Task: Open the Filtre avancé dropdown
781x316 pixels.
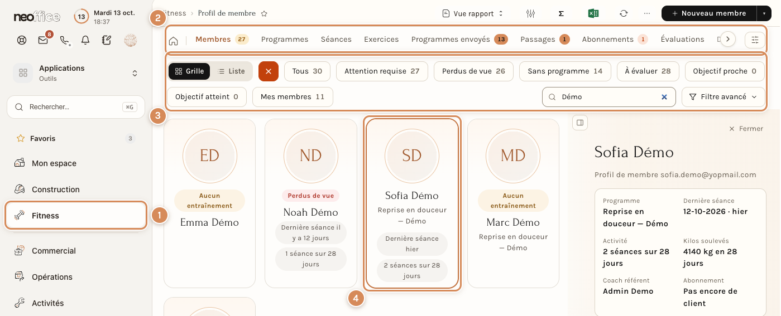Action: 723,97
